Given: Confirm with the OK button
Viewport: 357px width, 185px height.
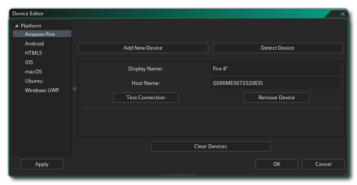Looking at the screenshot, I should (x=276, y=164).
